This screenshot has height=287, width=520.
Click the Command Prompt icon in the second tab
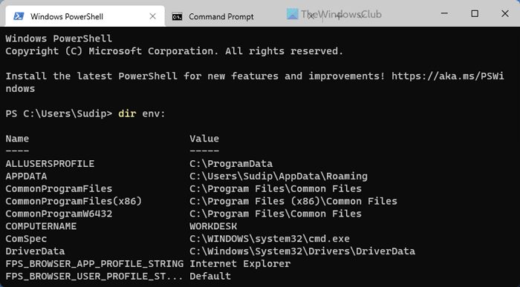pos(177,16)
